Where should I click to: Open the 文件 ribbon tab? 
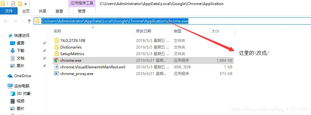point(9,11)
